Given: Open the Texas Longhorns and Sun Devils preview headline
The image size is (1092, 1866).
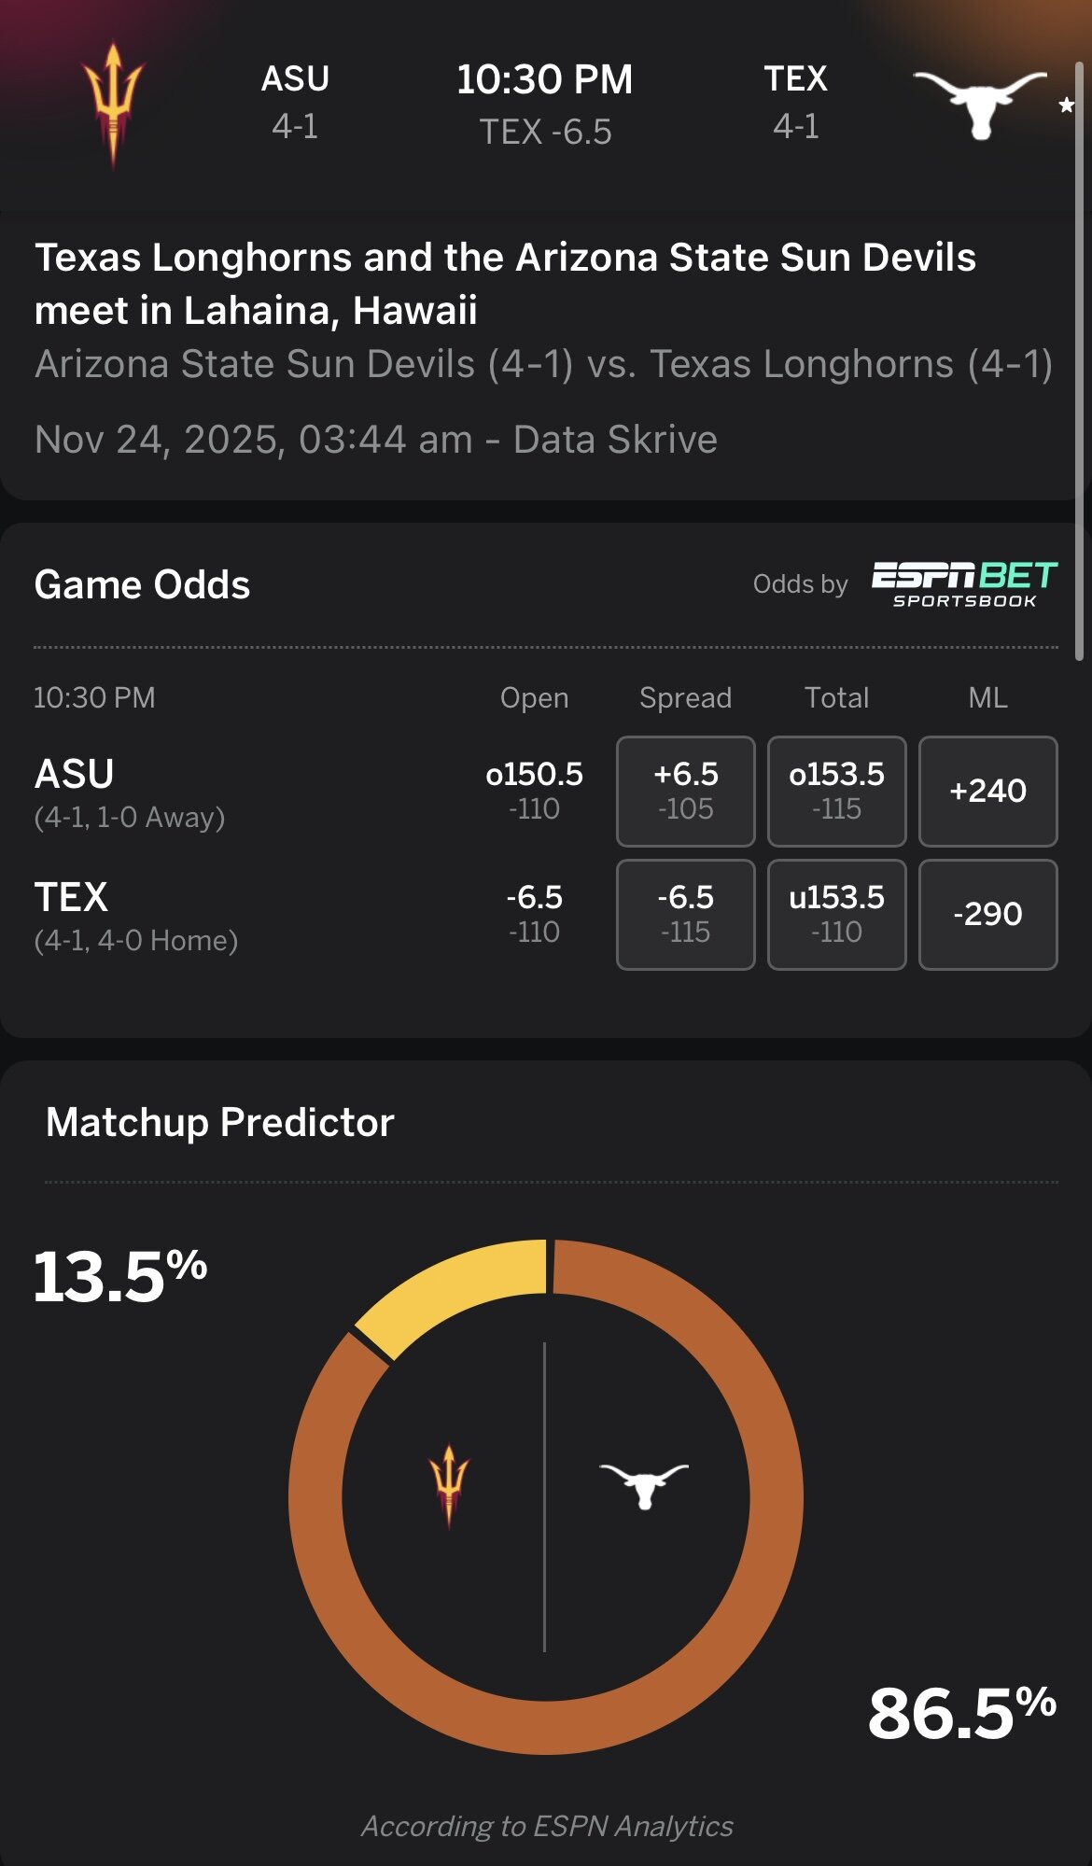Looking at the screenshot, I should 505,283.
